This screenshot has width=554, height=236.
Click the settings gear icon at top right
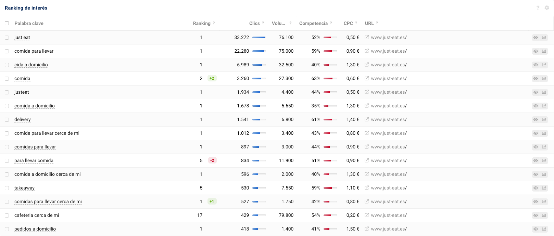[547, 8]
